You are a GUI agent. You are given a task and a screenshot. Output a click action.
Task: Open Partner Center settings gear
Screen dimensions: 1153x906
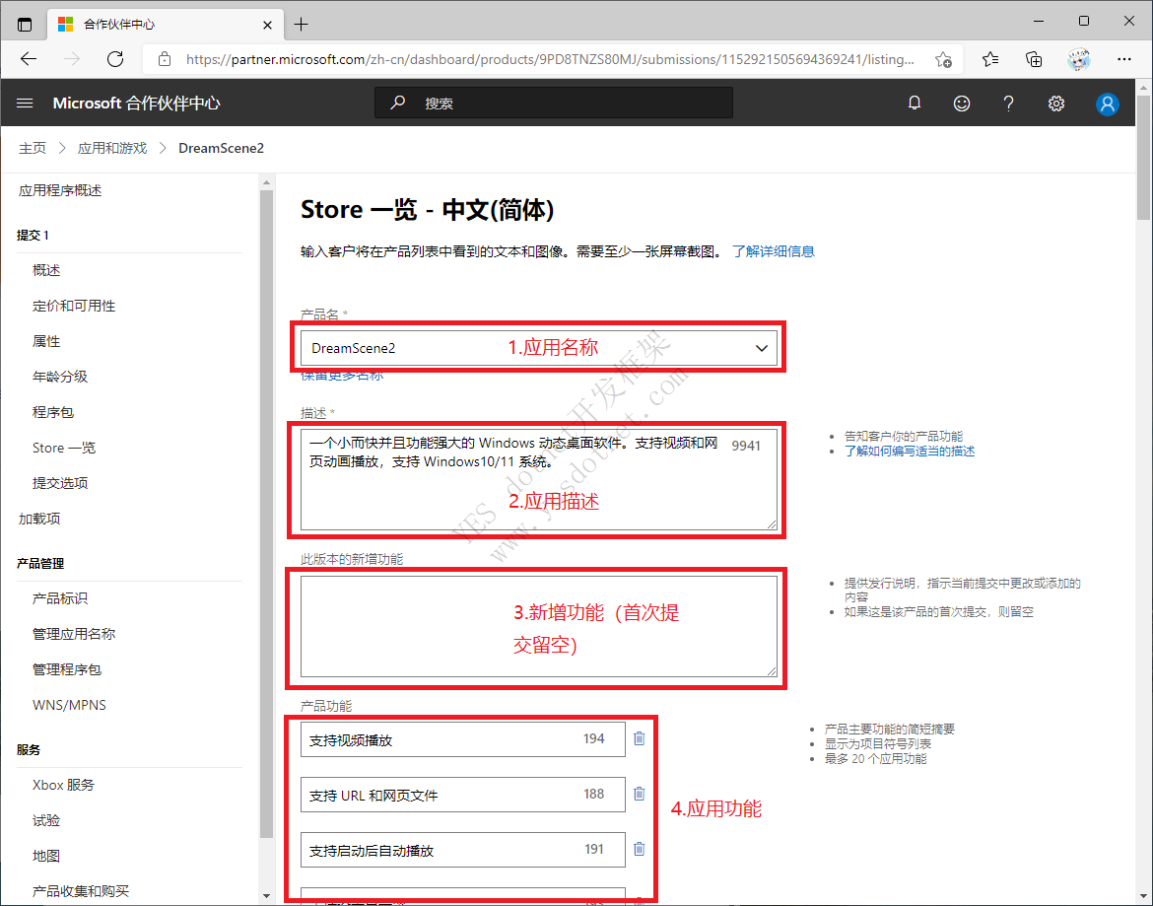coord(1056,103)
